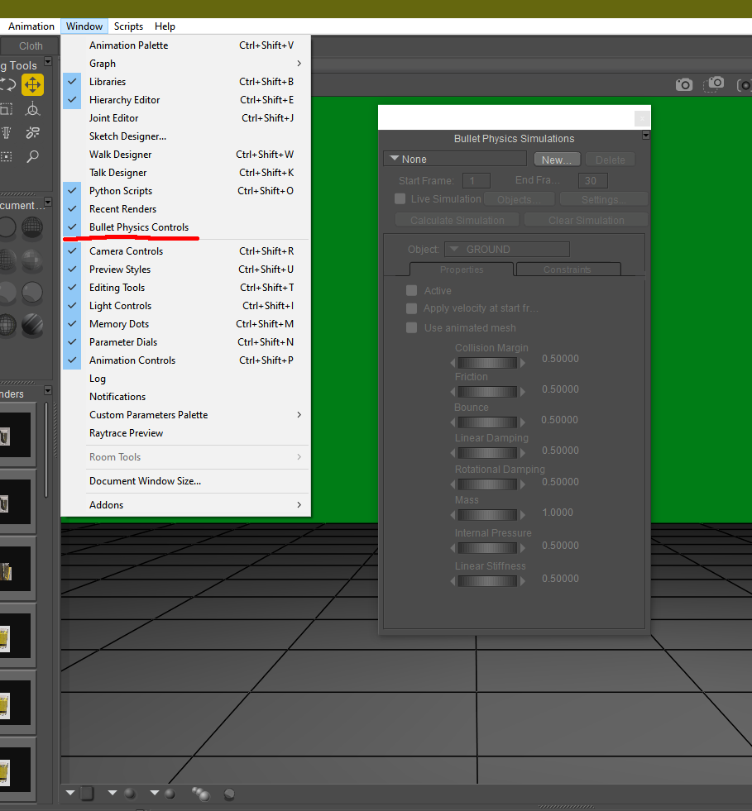
Task: Select the dotted-square Select Figure tool
Action: (x=7, y=156)
